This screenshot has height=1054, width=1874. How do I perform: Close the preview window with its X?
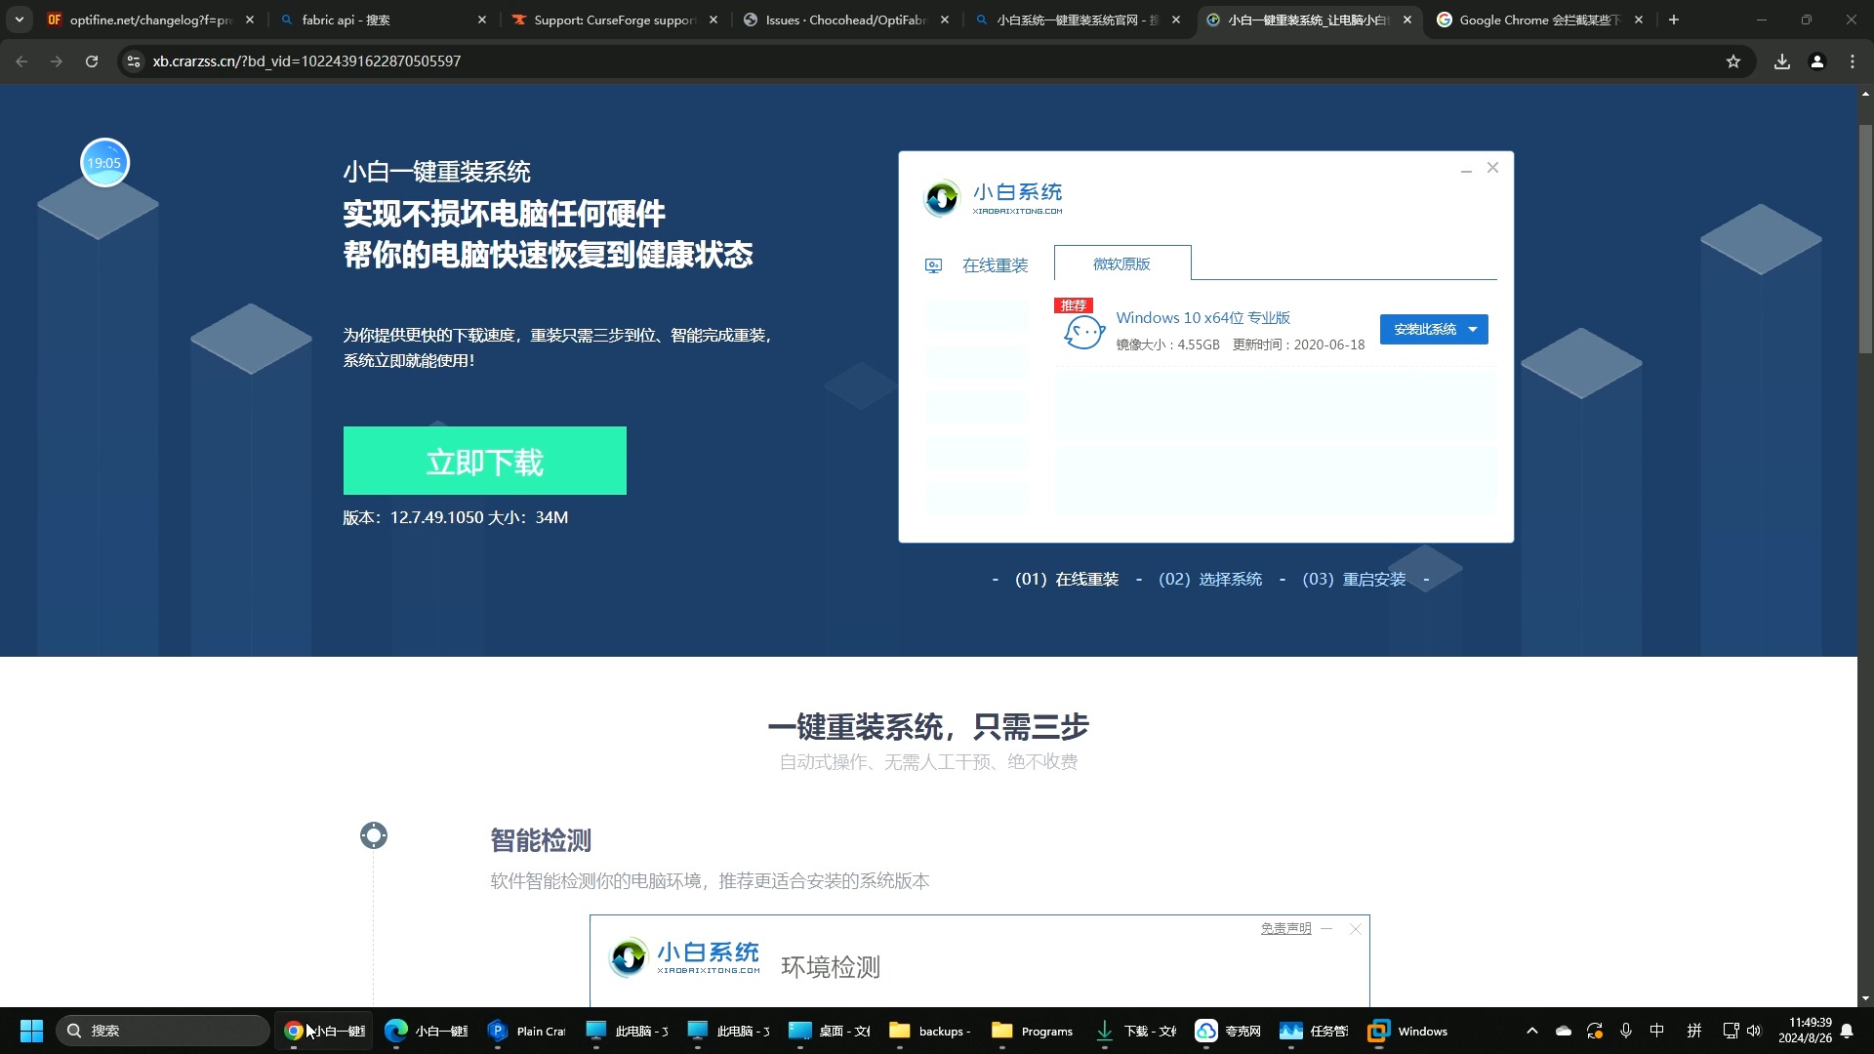click(x=1492, y=168)
